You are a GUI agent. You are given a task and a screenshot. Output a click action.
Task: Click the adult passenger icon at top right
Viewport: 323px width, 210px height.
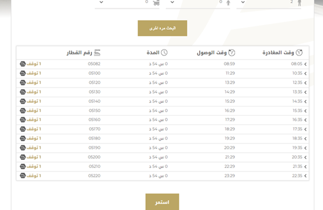[x=300, y=3]
